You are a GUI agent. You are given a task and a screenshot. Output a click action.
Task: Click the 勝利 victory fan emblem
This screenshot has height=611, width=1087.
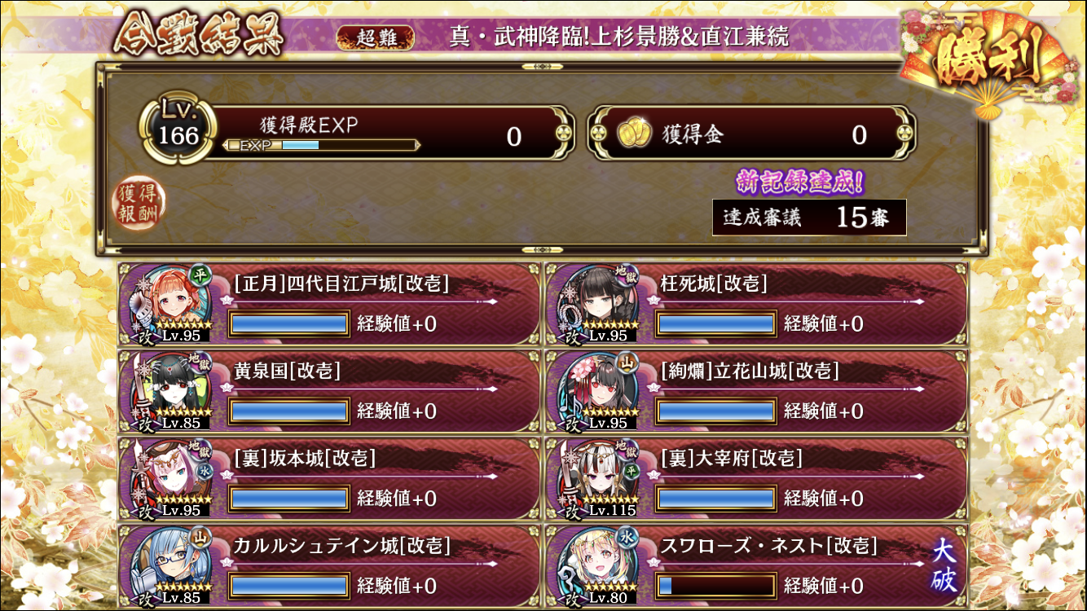[988, 62]
